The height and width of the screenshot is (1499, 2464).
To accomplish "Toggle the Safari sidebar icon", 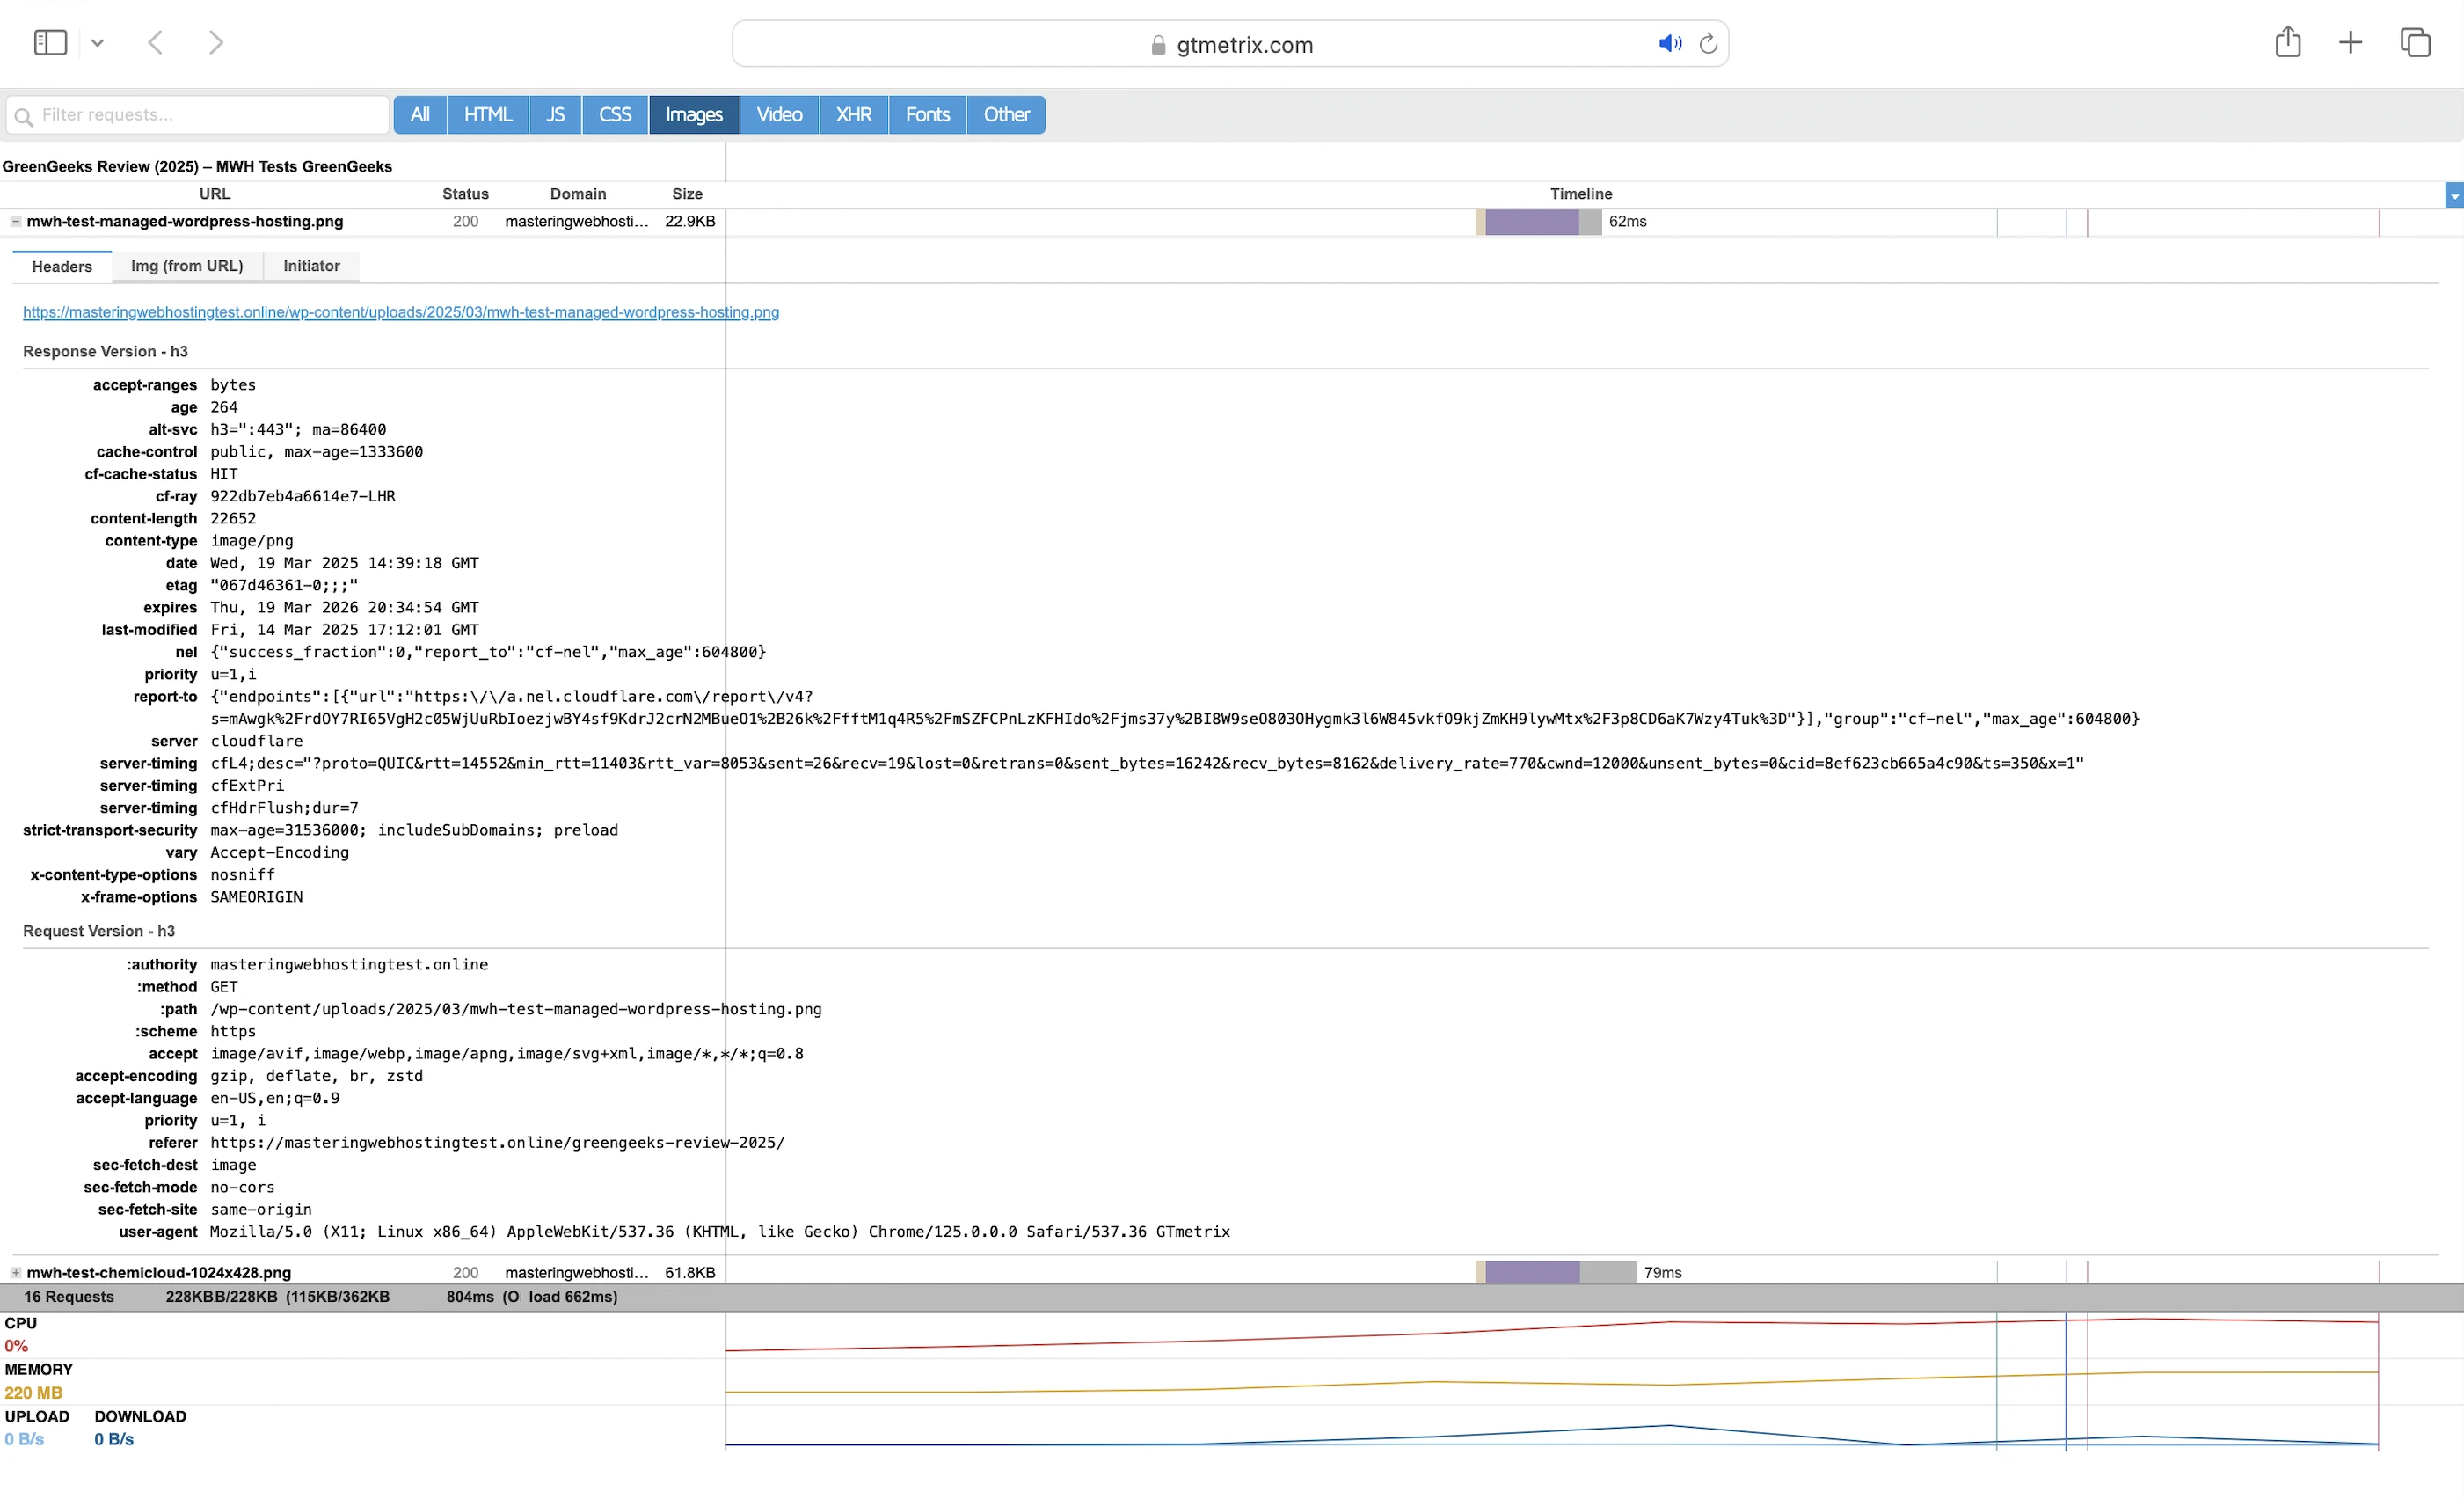I will pyautogui.click(x=50, y=42).
